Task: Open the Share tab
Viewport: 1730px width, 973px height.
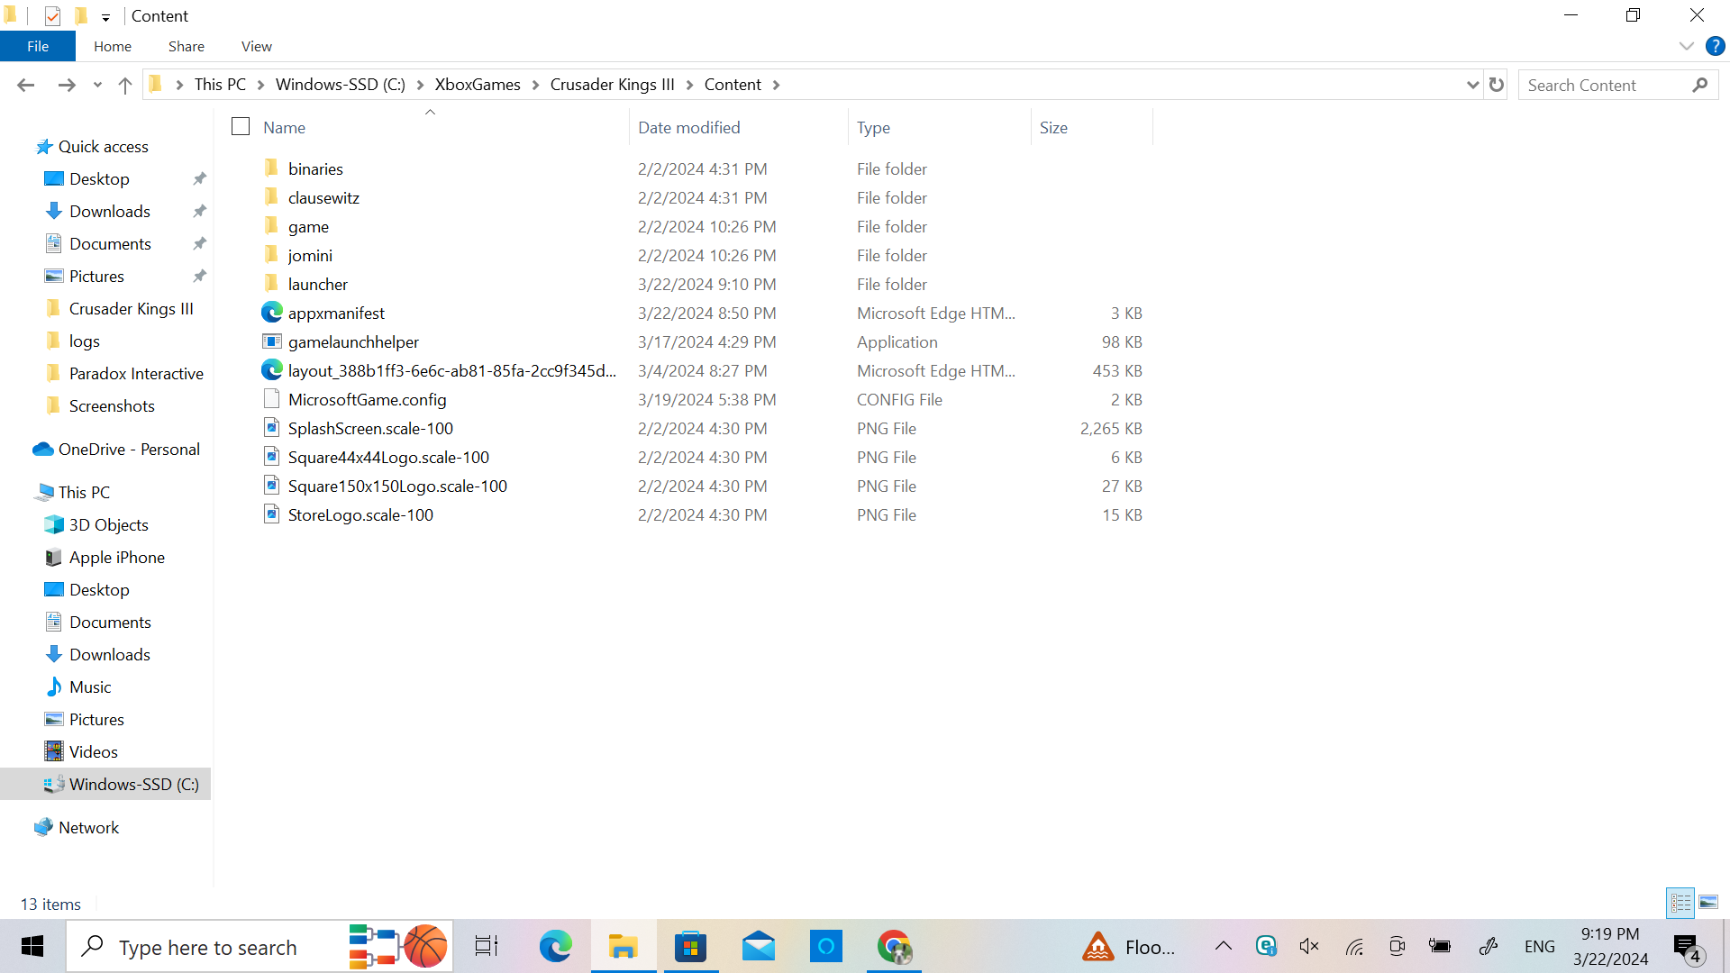Action: (x=186, y=46)
